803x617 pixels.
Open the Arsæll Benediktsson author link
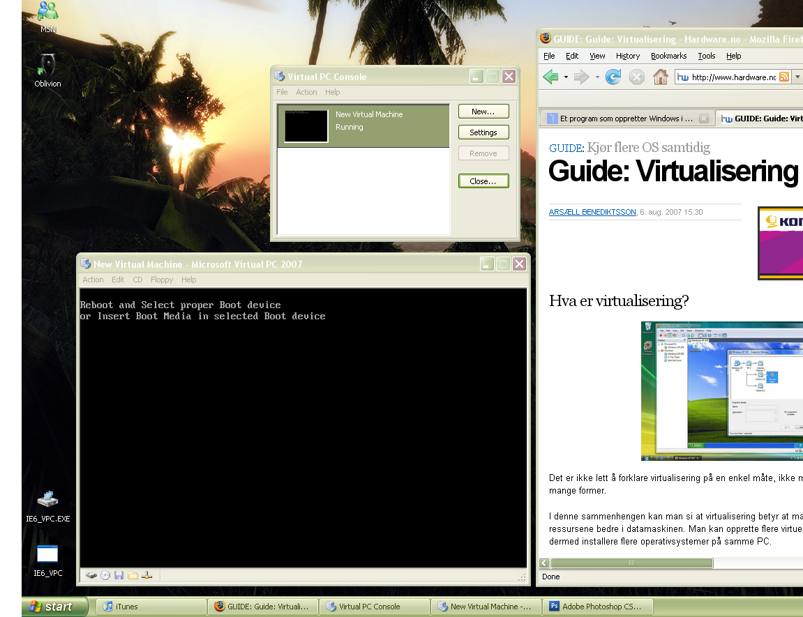pos(592,212)
